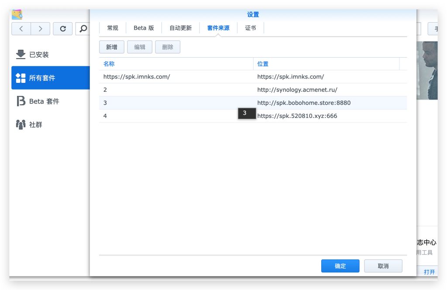Select the source row named 2
Screen dimensions: 447x290
tap(253, 90)
